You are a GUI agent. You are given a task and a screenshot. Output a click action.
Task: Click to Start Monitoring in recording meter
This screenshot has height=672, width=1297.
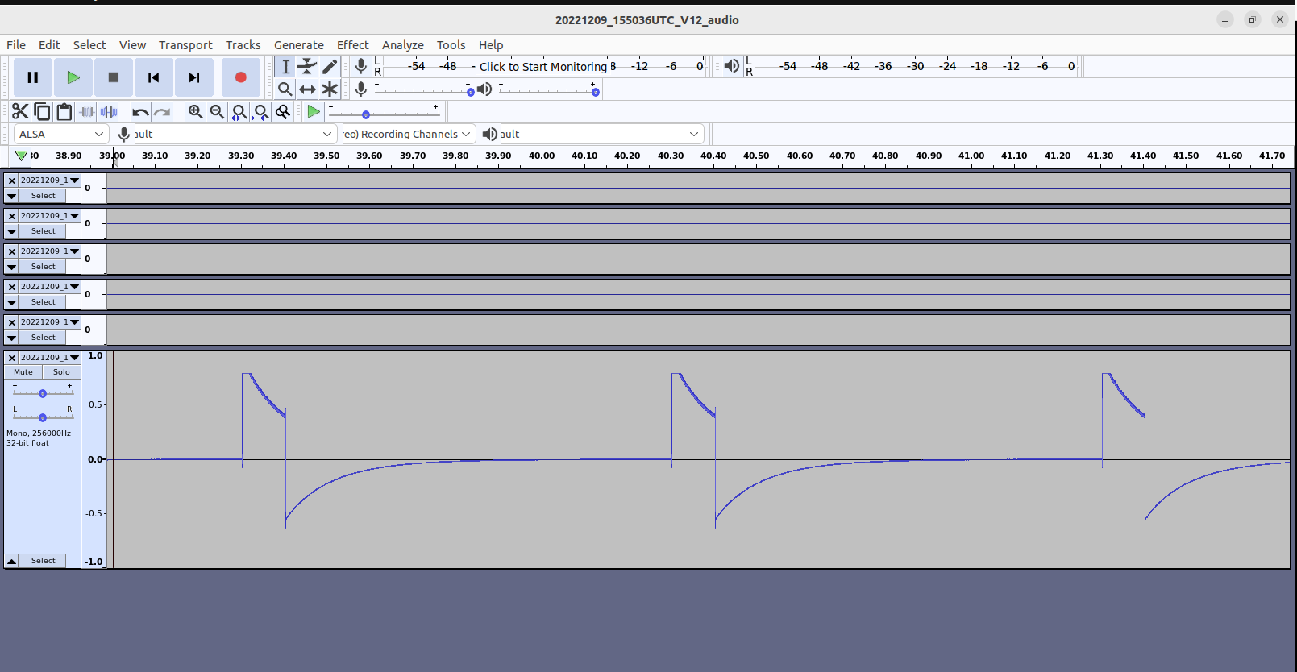tap(542, 67)
